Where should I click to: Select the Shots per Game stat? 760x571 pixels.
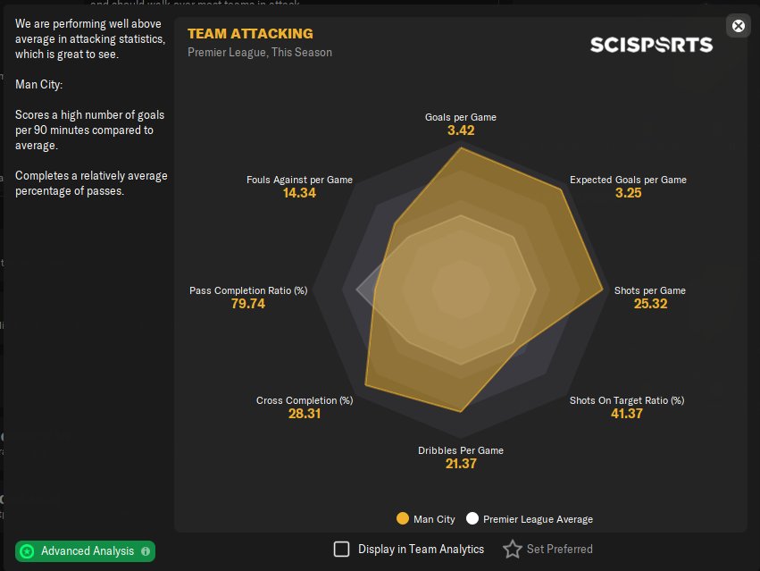pos(650,290)
